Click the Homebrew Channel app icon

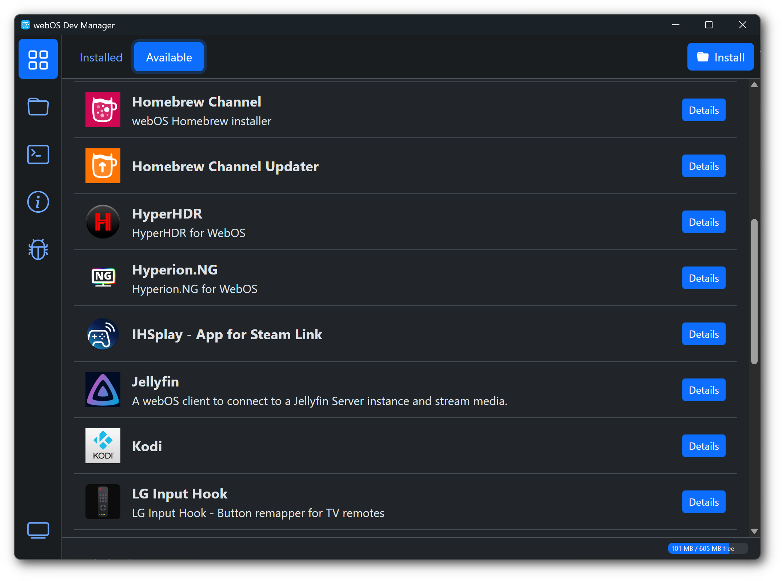103,110
